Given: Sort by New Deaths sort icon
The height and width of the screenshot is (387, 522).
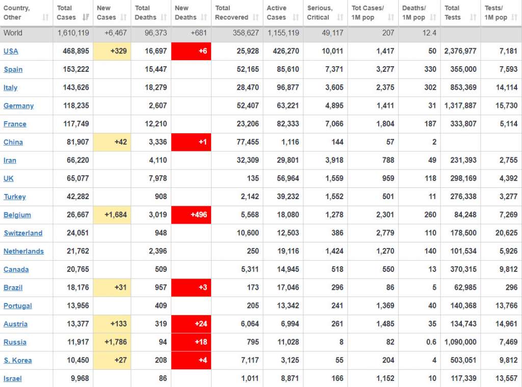Looking at the screenshot, I should pos(204,17).
